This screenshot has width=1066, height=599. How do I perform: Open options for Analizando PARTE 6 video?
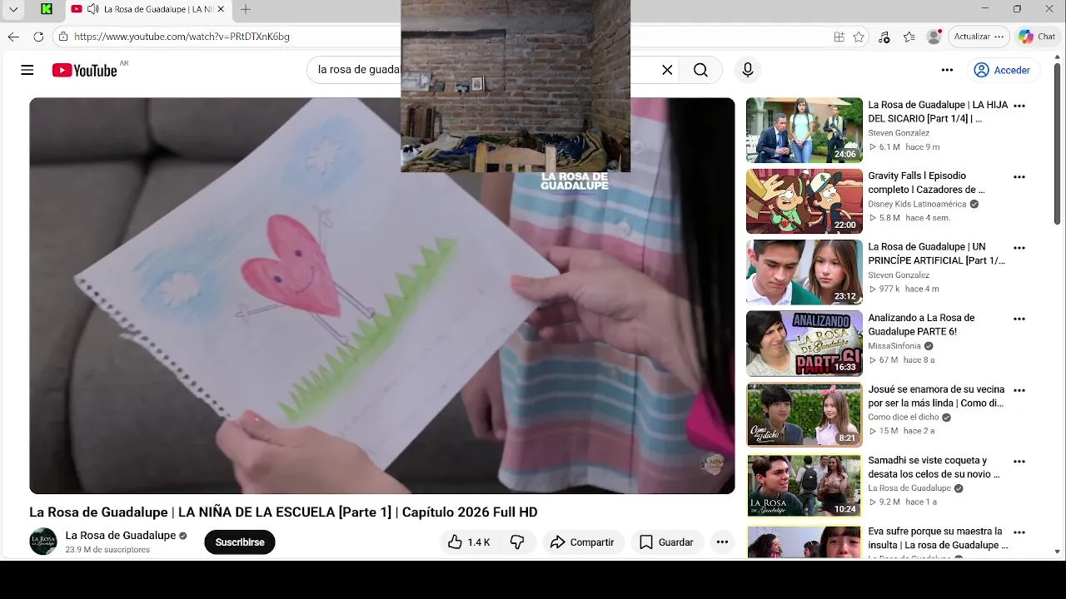1019,319
